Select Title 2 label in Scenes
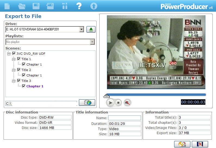 [26, 70]
